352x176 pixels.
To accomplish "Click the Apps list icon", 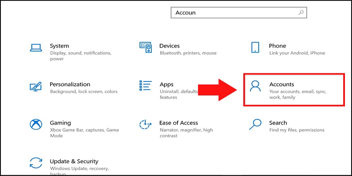I will click(146, 85).
